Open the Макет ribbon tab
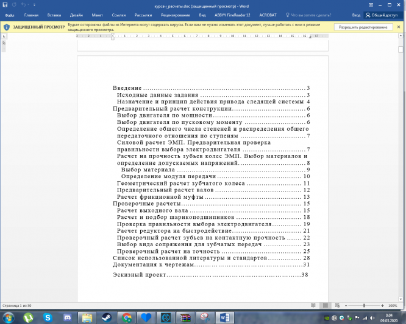 98,15
